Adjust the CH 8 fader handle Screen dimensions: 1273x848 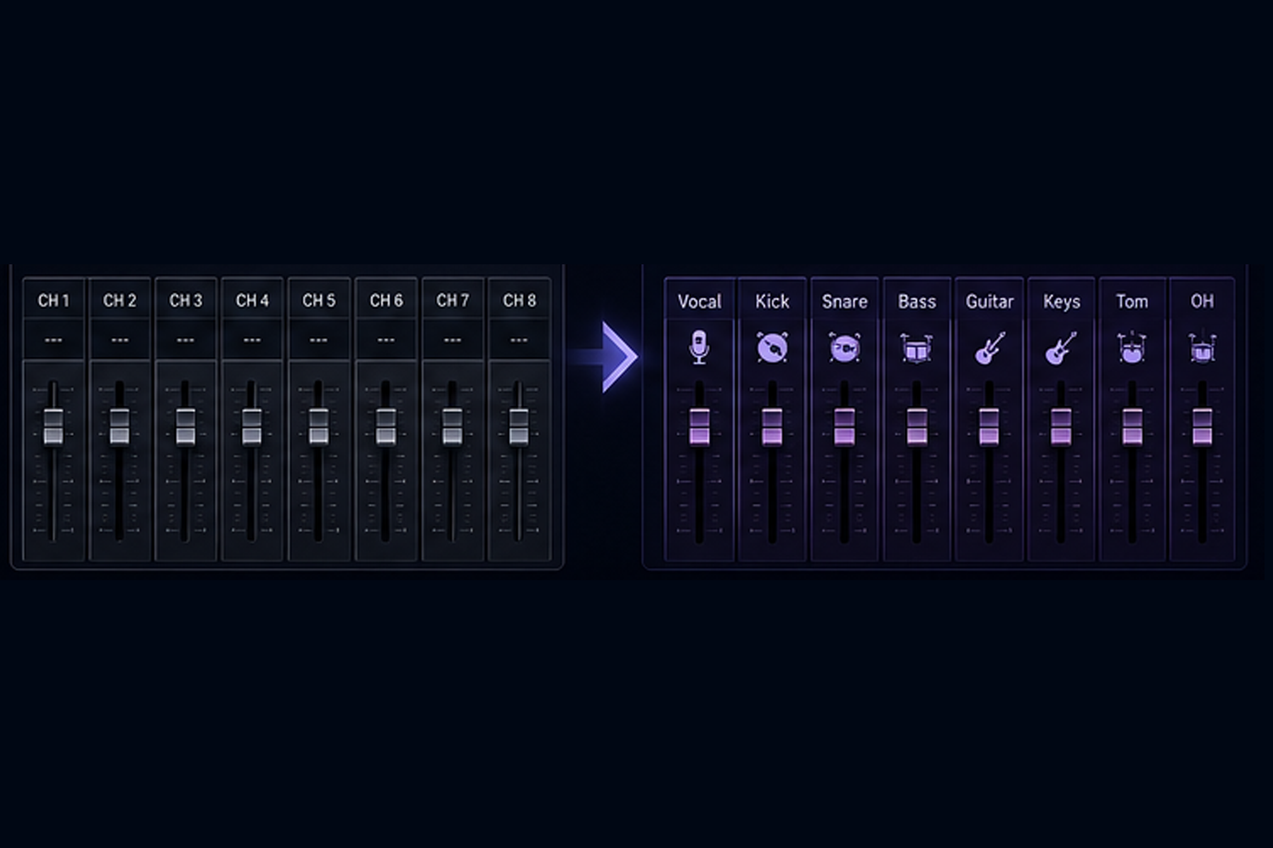518,427
